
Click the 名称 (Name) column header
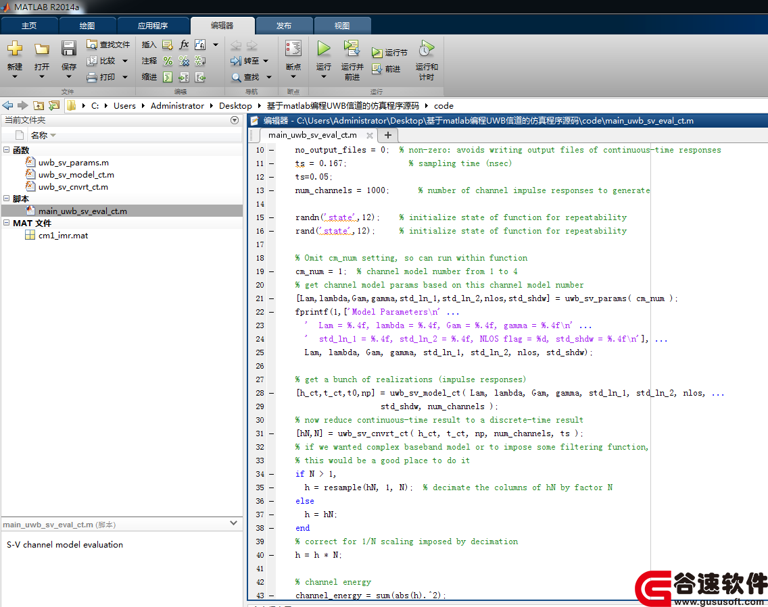pyautogui.click(x=39, y=136)
